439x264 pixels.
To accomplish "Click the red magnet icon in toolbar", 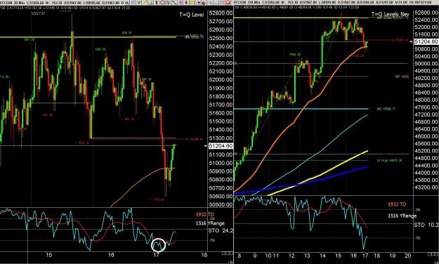I will pyautogui.click(x=204, y=3).
